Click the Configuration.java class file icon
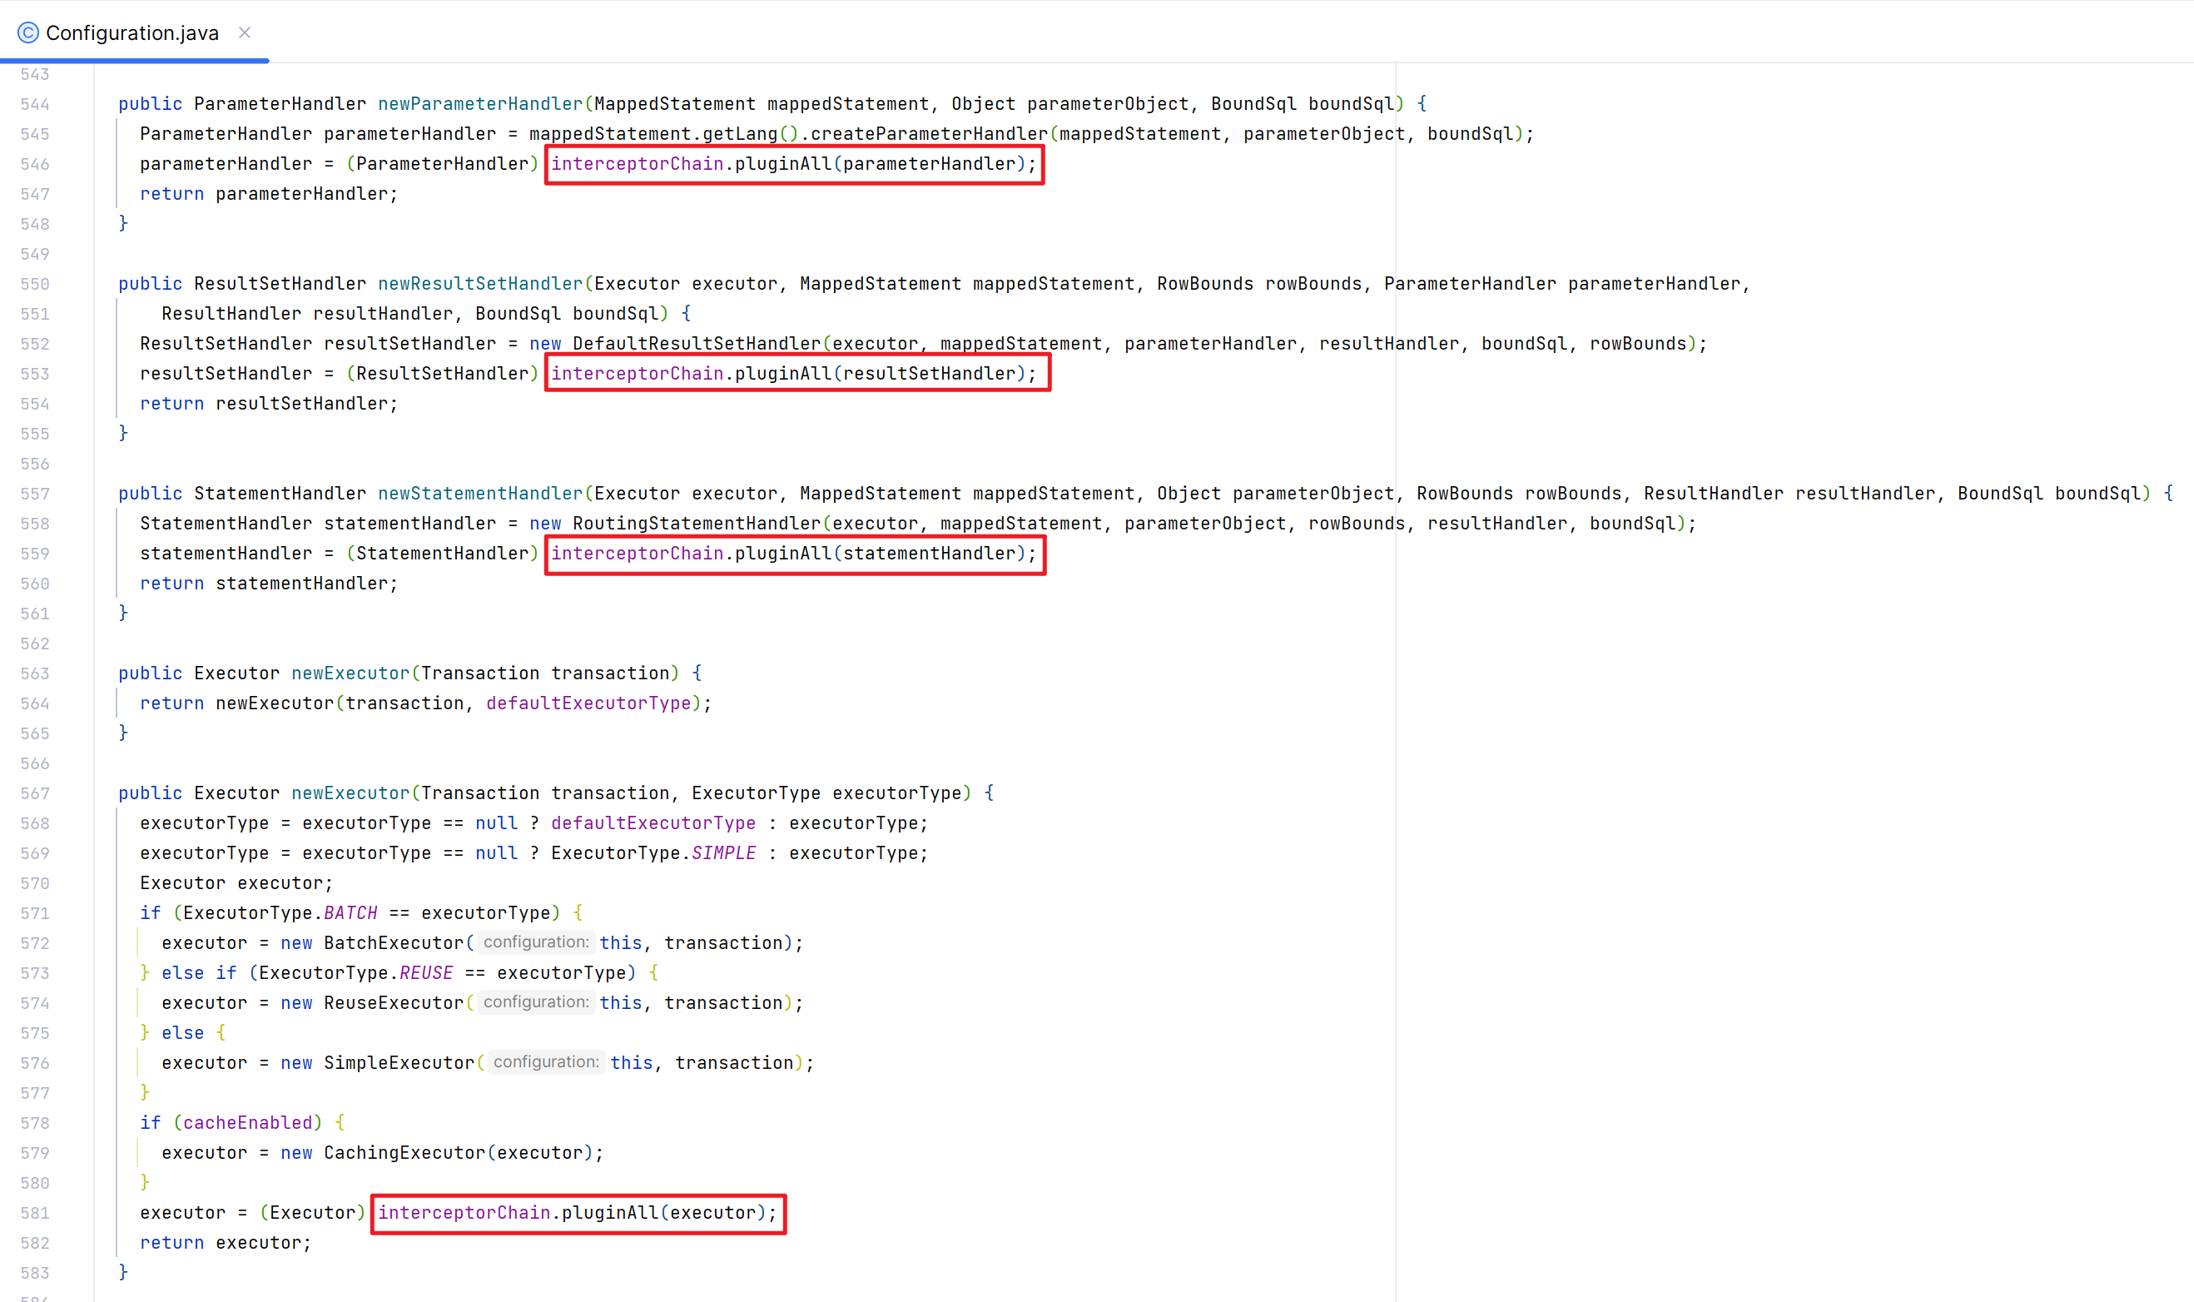Image resolution: width=2194 pixels, height=1302 pixels. click(x=28, y=32)
